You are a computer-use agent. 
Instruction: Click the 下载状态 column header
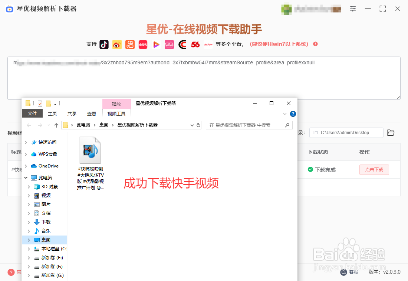(318, 152)
